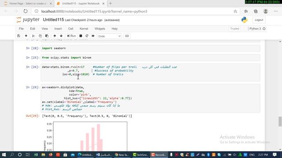Viewport: 282px width, 158px height.
Task: Open the Insert menu
Action: pos(58,29)
